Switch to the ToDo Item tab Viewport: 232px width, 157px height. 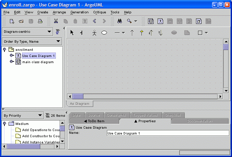94,121
